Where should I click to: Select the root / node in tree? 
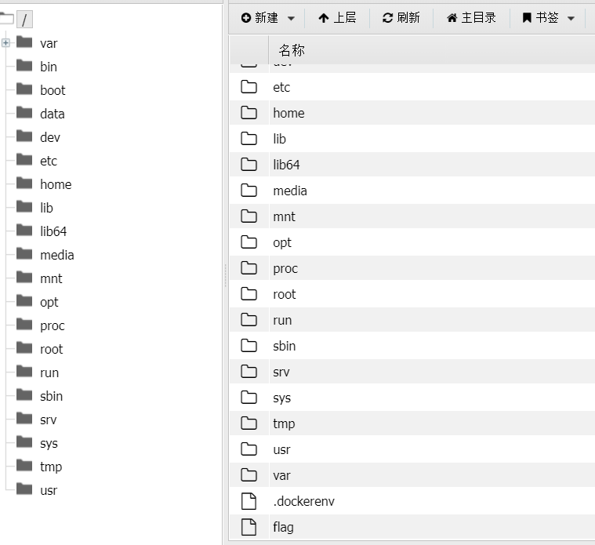click(24, 20)
